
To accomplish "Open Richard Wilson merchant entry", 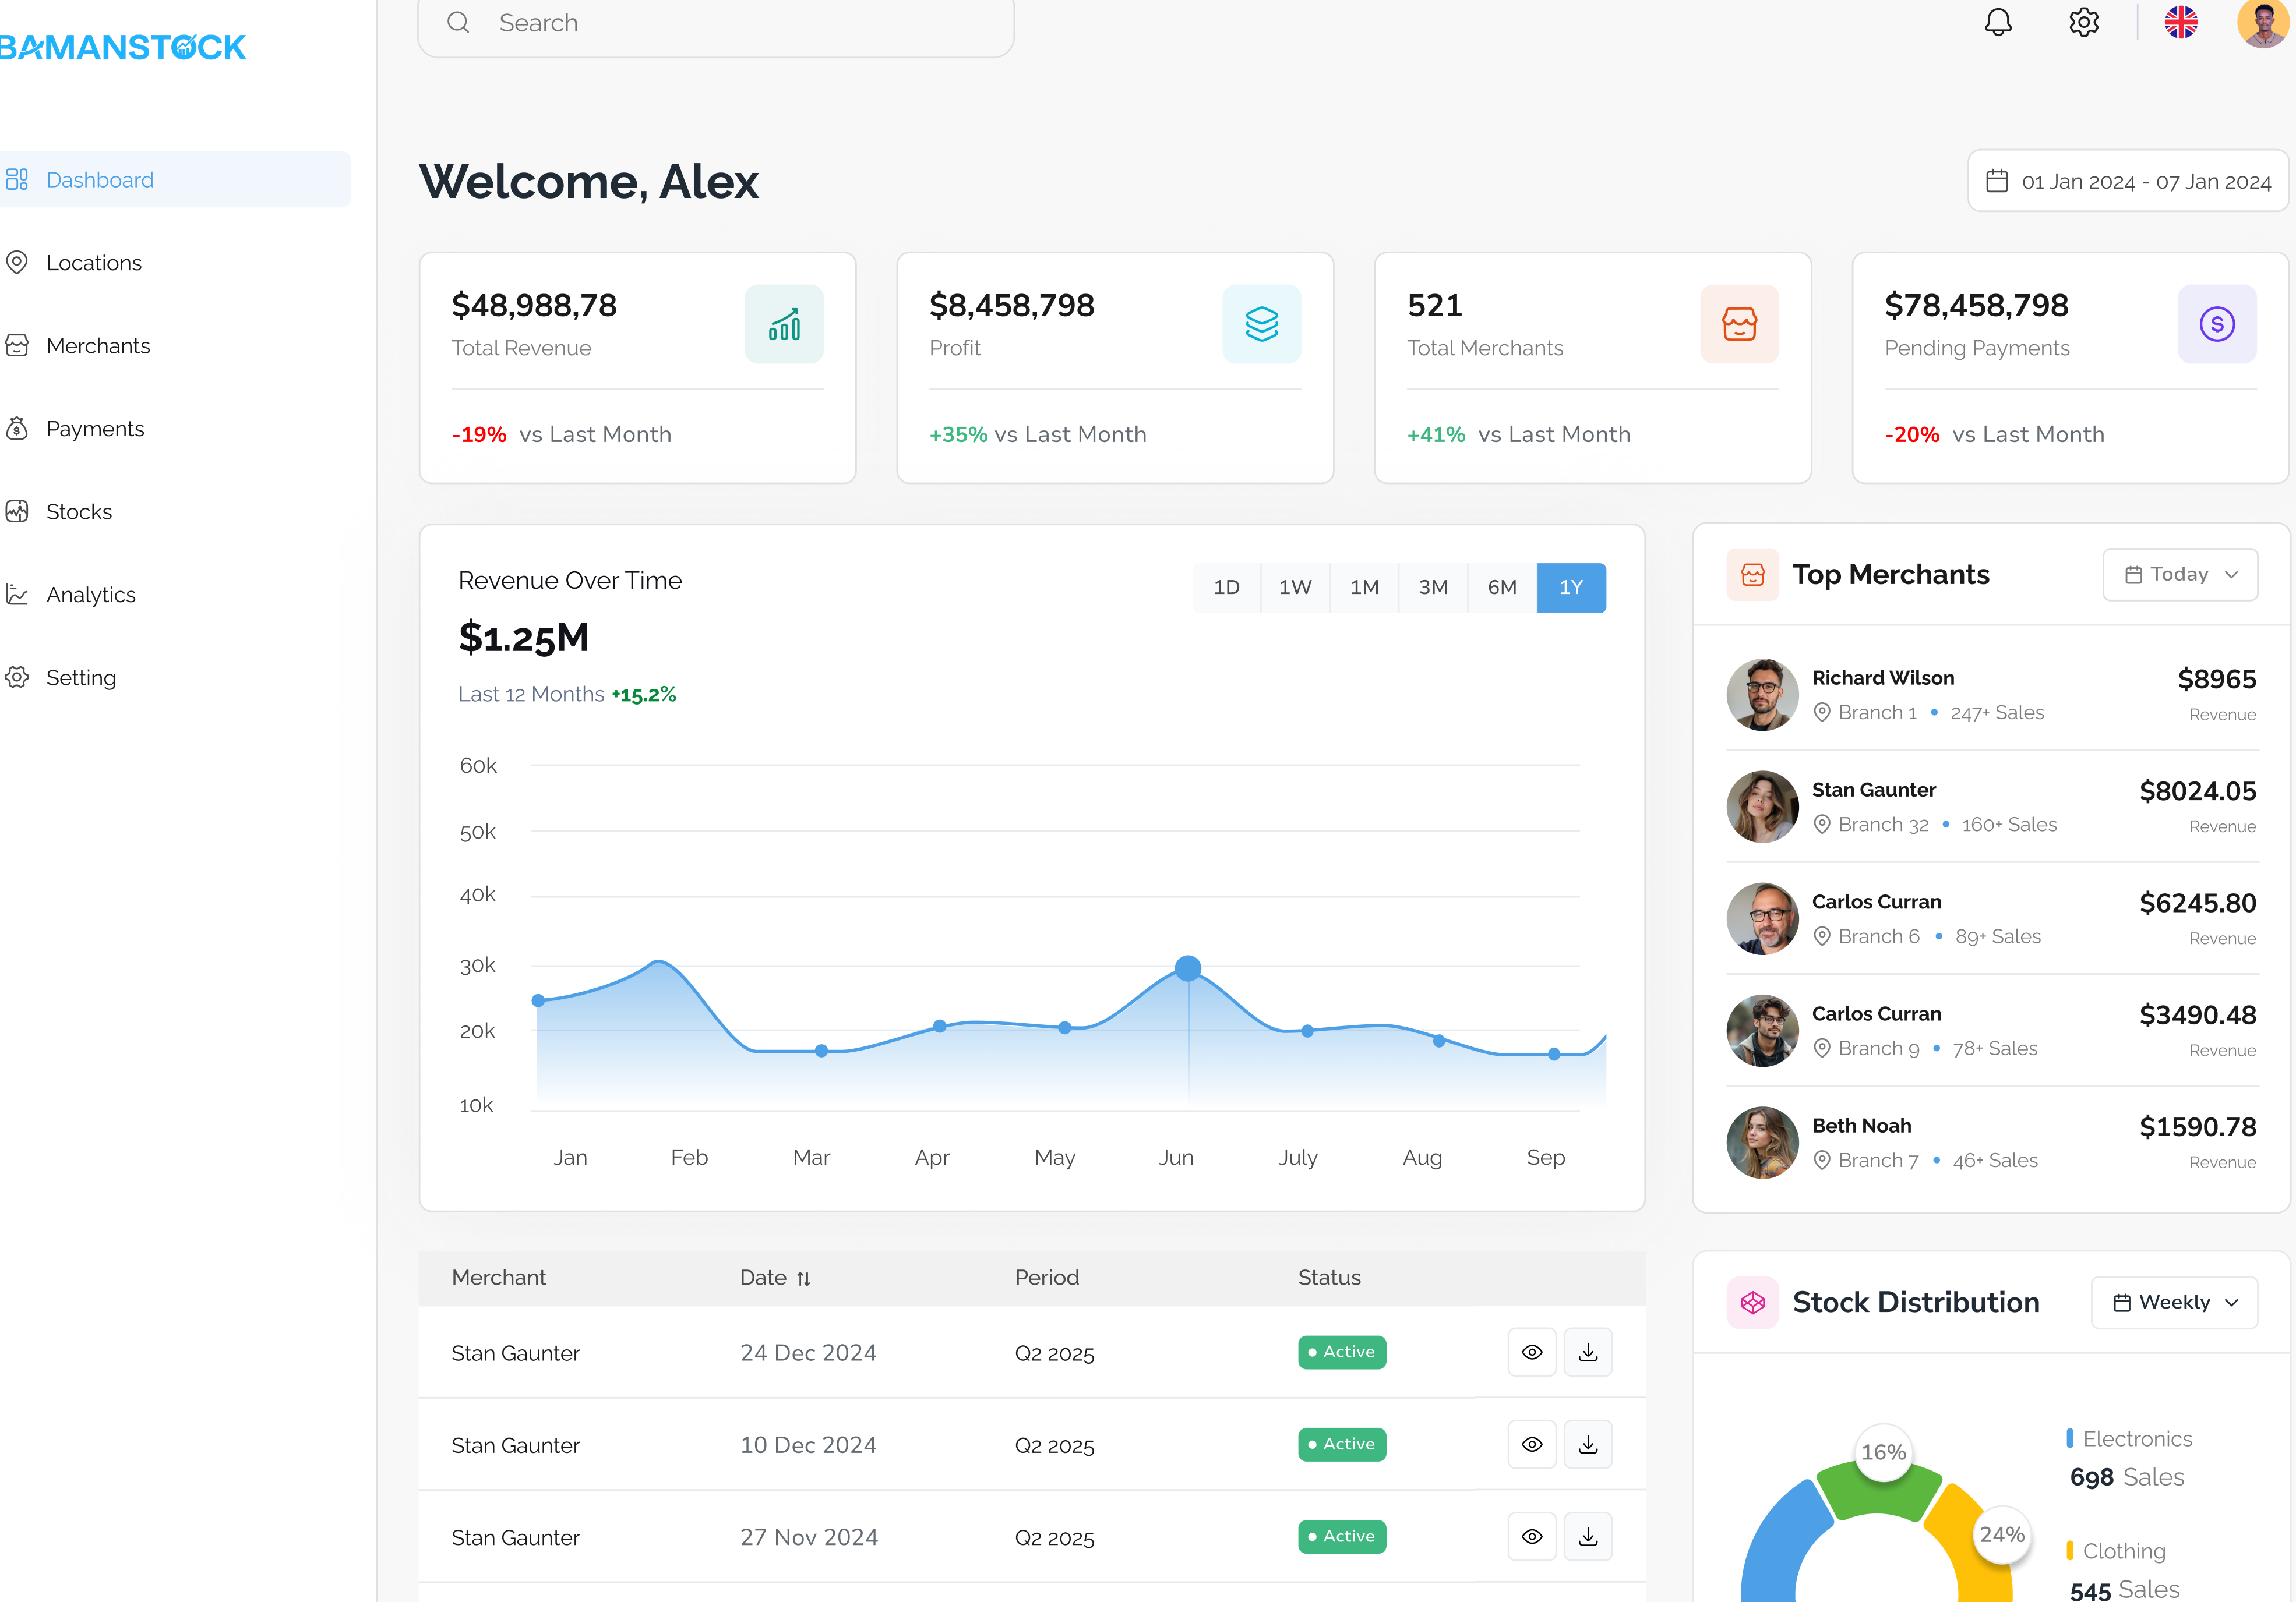I will [1991, 695].
